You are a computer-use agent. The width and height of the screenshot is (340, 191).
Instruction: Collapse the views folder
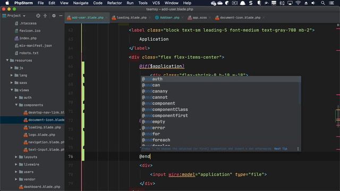tap(12, 90)
